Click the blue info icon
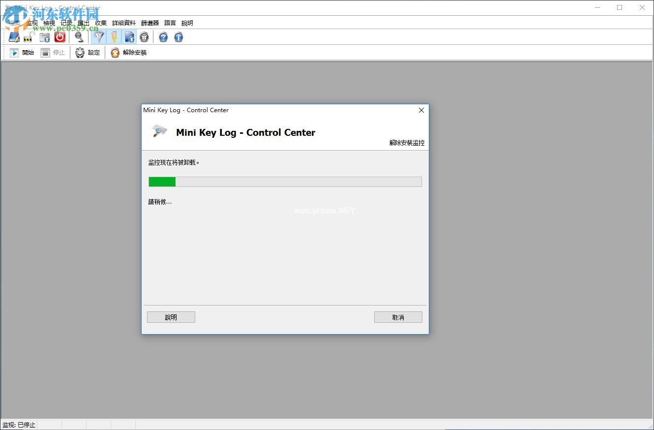Screen dimensions: 654x430 pyautogui.click(x=178, y=37)
